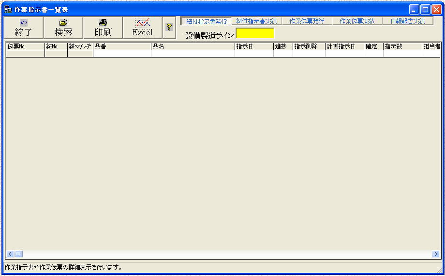Viewport: 445px width, 276px height.
Task: Click the horizontal scrollbar left arrow
Action: coord(10,254)
